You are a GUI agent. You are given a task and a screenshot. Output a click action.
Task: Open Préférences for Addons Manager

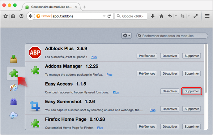click(147, 73)
